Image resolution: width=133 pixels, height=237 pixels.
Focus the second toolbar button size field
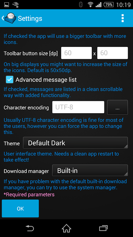(x=112, y=53)
